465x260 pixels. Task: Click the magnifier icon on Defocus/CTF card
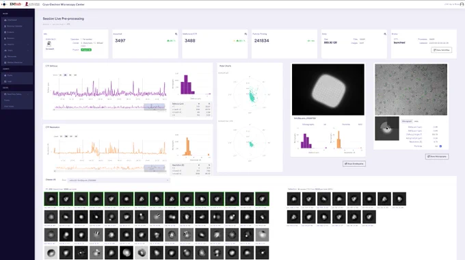(x=245, y=34)
